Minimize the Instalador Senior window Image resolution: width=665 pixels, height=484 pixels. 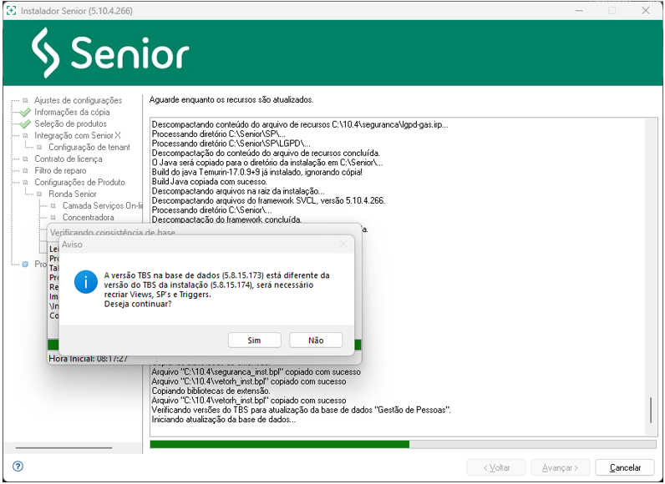click(x=579, y=11)
